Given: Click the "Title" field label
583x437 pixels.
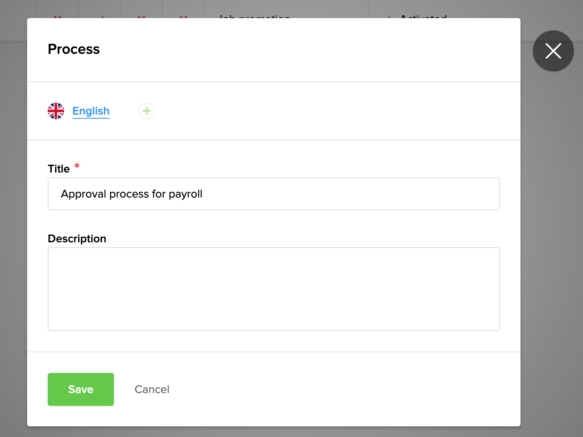Looking at the screenshot, I should point(59,169).
